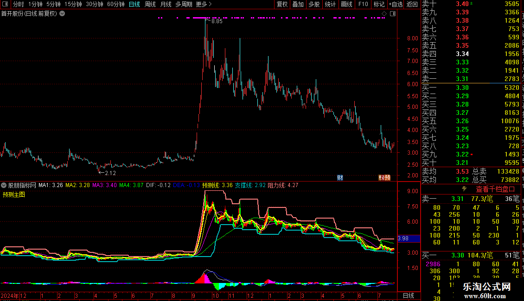
Task: Add stock via +自选 button
Action: point(396,4)
